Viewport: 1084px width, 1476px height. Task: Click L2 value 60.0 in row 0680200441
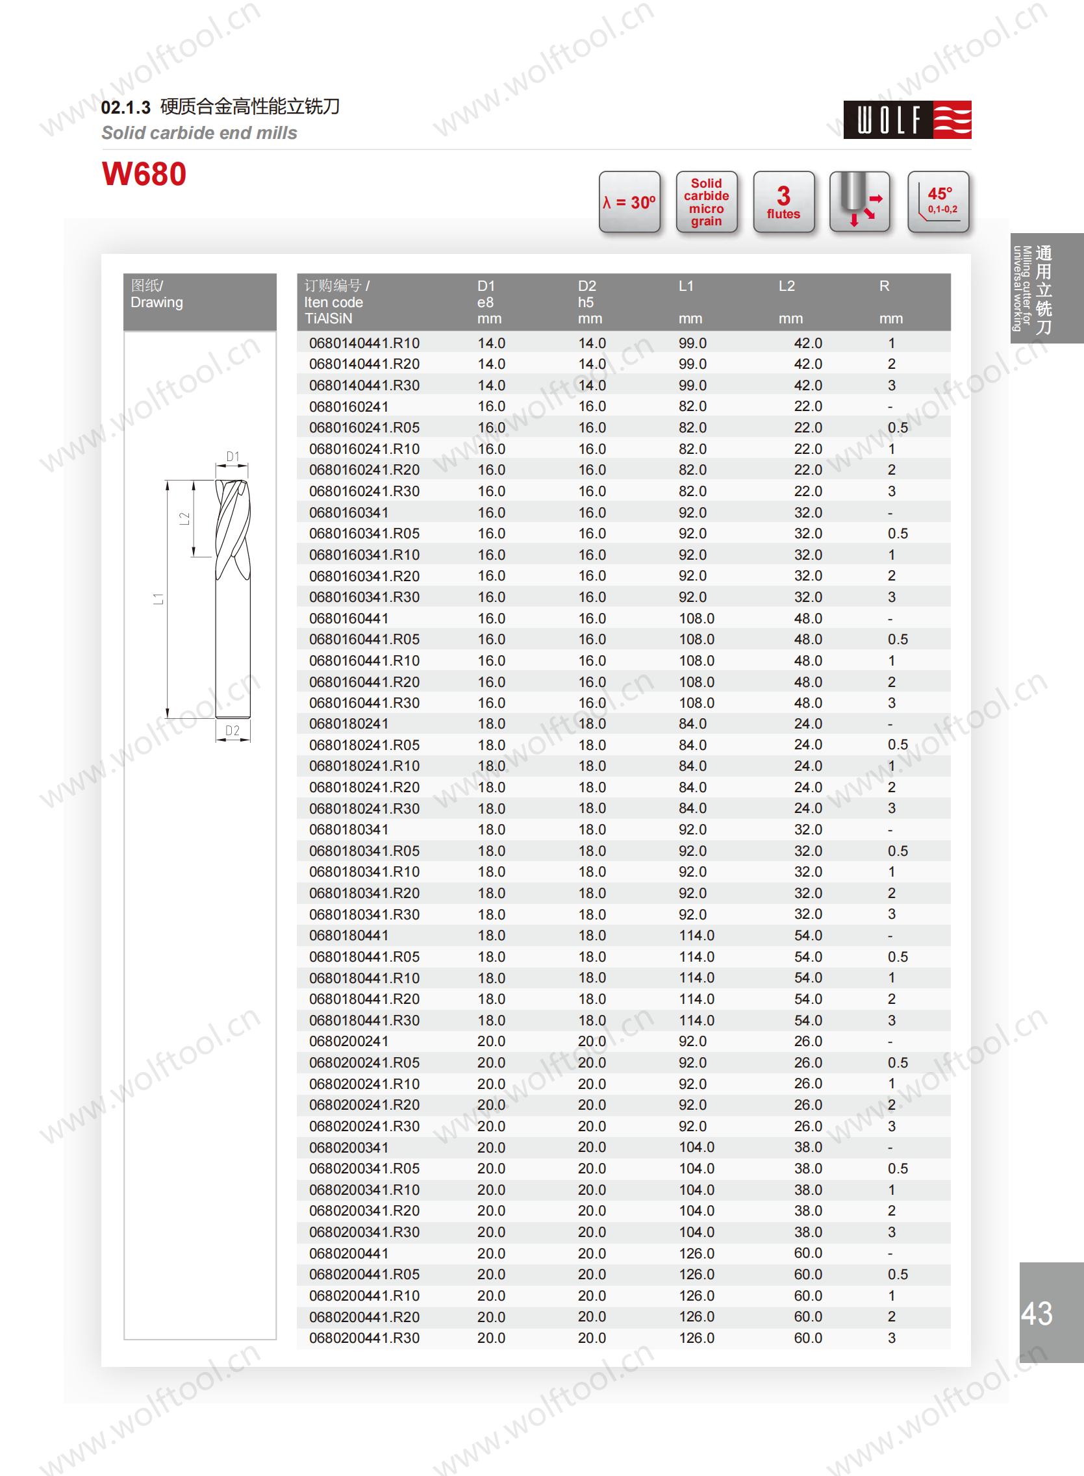pyautogui.click(x=808, y=1253)
